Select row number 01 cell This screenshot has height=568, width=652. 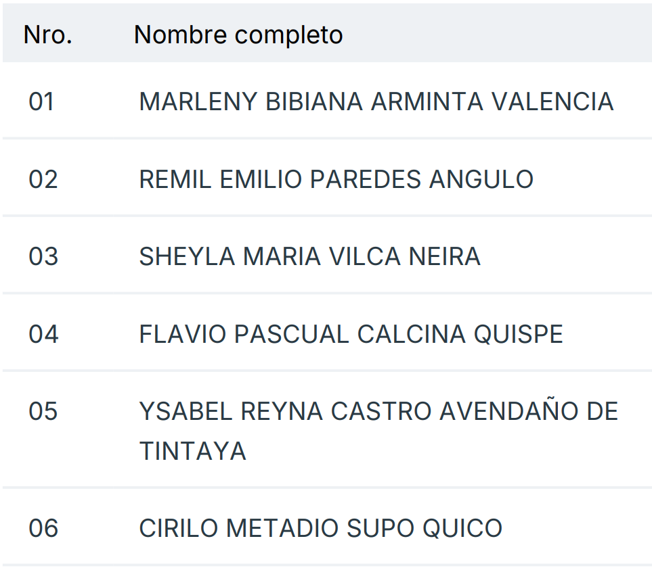[41, 101]
